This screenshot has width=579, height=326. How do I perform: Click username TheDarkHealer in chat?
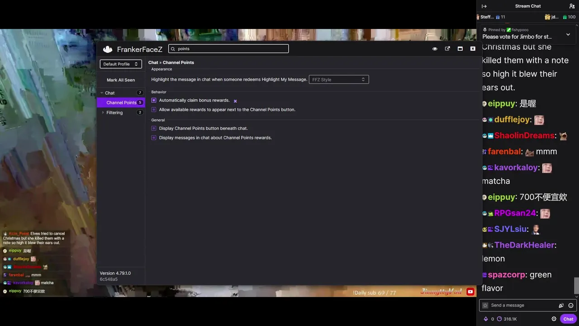[x=524, y=245]
